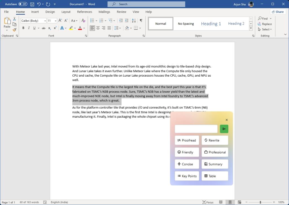Click the Save disk icon
Screen dimensions: 289x205
32,4
